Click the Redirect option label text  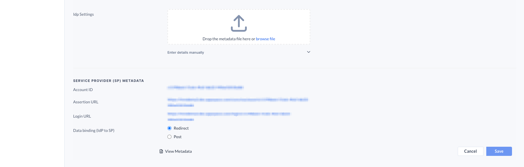(x=181, y=128)
